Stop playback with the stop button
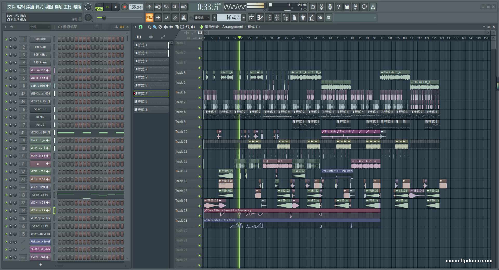 pyautogui.click(x=116, y=7)
